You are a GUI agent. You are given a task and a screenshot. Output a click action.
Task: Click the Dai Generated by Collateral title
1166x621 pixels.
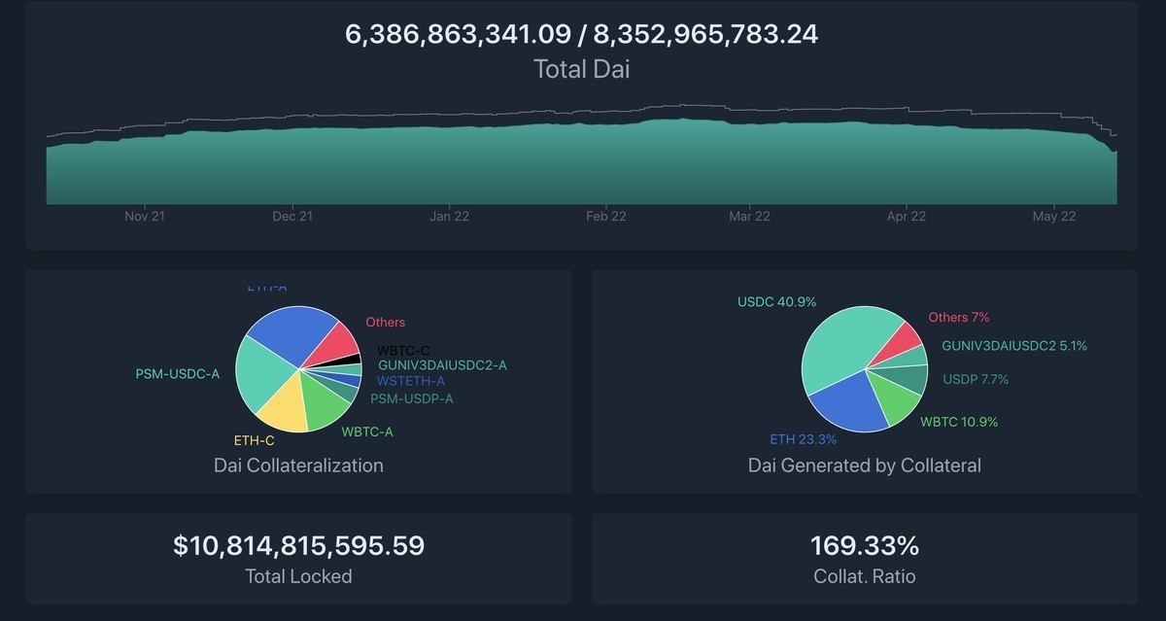865,466
